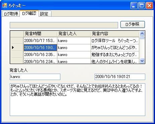Click the grid scrollbar up arrow
Viewport: 155px width, 124px height.
click(x=142, y=33)
